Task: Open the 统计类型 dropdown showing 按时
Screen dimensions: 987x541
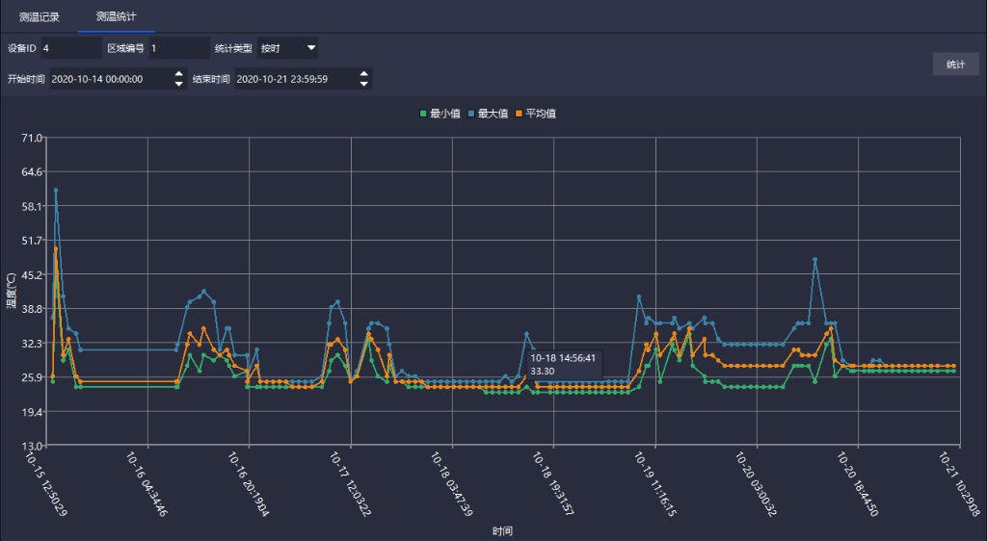Action: tap(287, 48)
